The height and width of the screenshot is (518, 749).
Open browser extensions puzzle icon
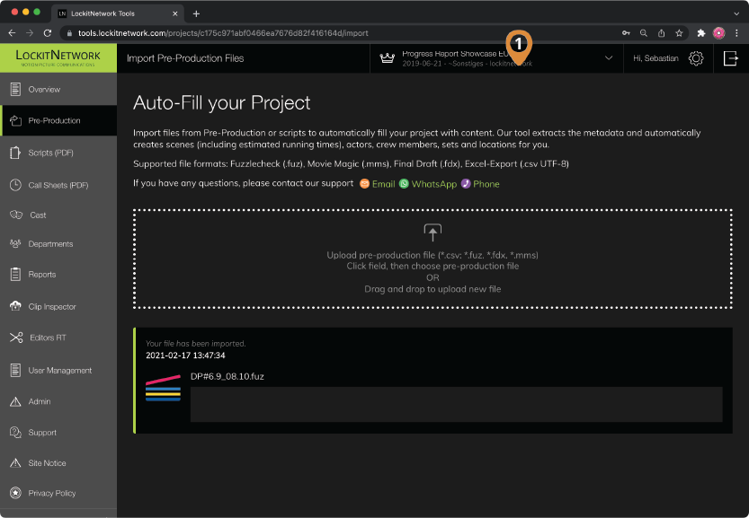(x=700, y=33)
